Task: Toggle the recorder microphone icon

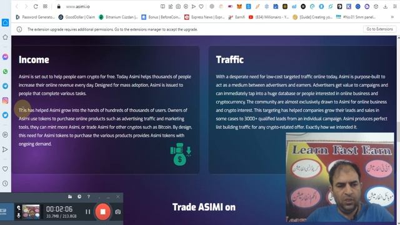Action: pos(18,216)
